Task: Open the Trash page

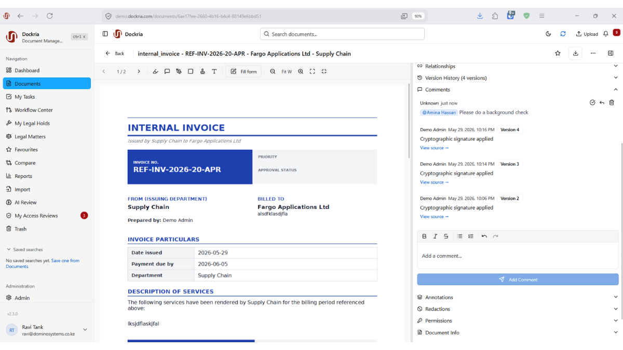Action: (x=47, y=229)
